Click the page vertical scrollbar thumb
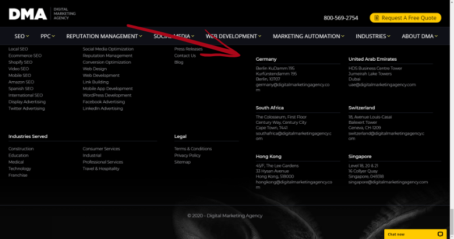This screenshot has height=239, width=454. pos(452,223)
